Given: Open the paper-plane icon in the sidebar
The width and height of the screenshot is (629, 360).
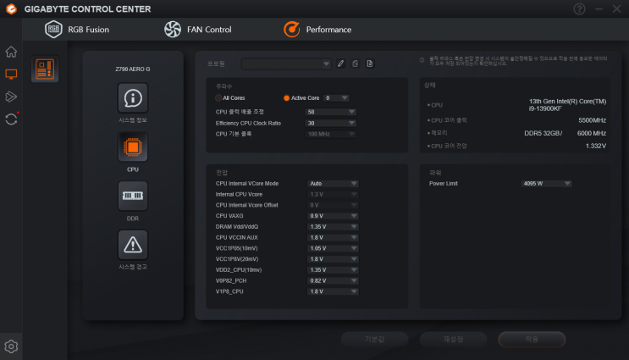Looking at the screenshot, I should [11, 97].
